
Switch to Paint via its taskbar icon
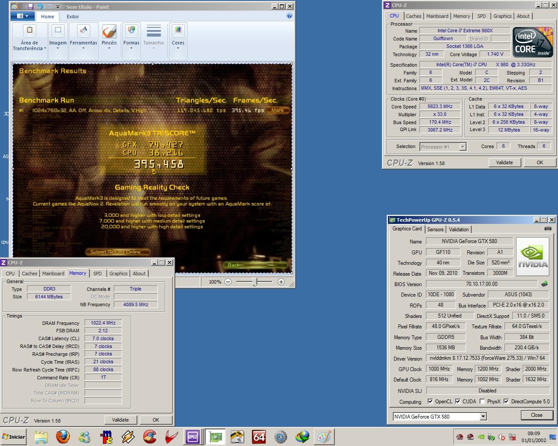(x=324, y=436)
